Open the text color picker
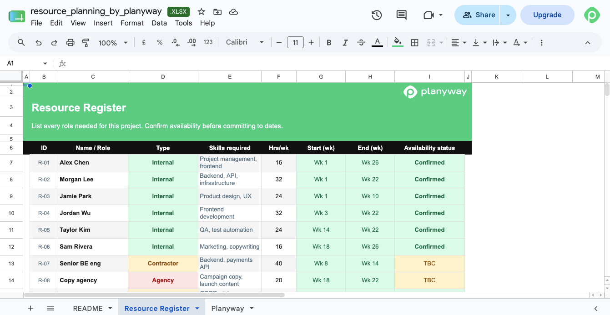 (x=377, y=42)
